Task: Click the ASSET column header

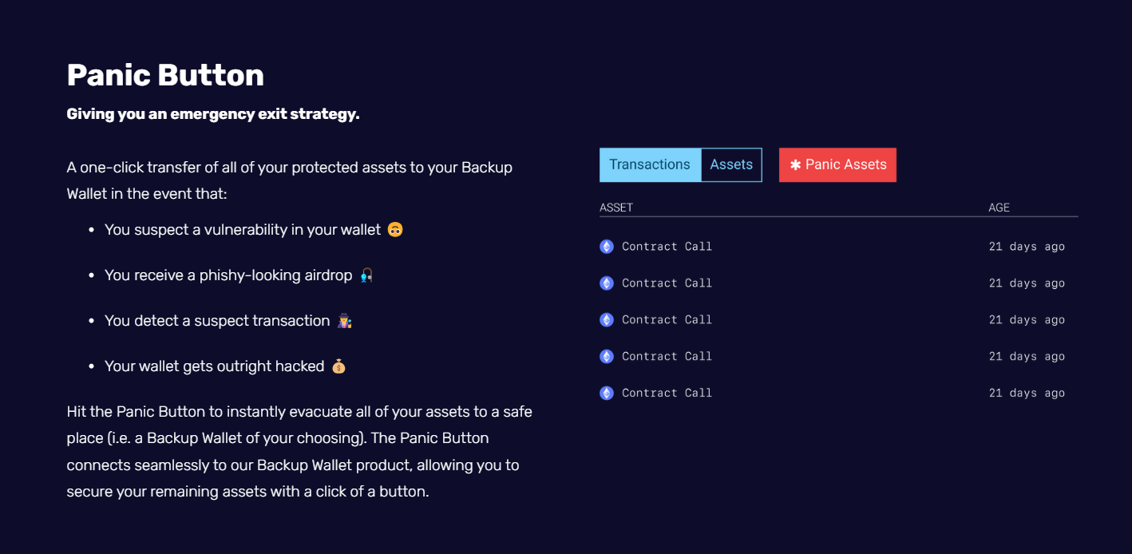Action: tap(616, 208)
